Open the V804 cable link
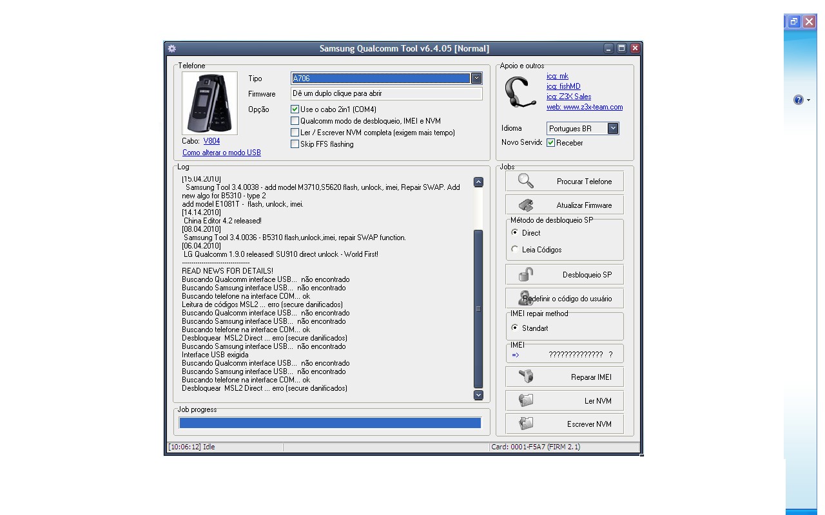Image resolution: width=825 pixels, height=515 pixels. click(x=211, y=141)
